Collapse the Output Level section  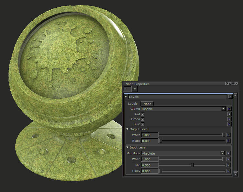point(127,129)
